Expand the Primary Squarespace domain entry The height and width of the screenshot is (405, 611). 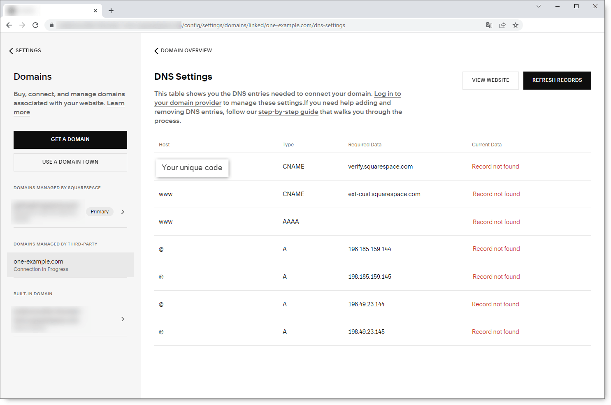point(123,211)
